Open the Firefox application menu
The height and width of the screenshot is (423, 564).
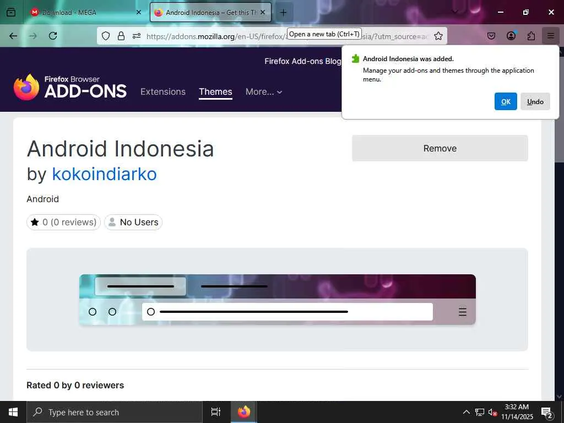[551, 36]
